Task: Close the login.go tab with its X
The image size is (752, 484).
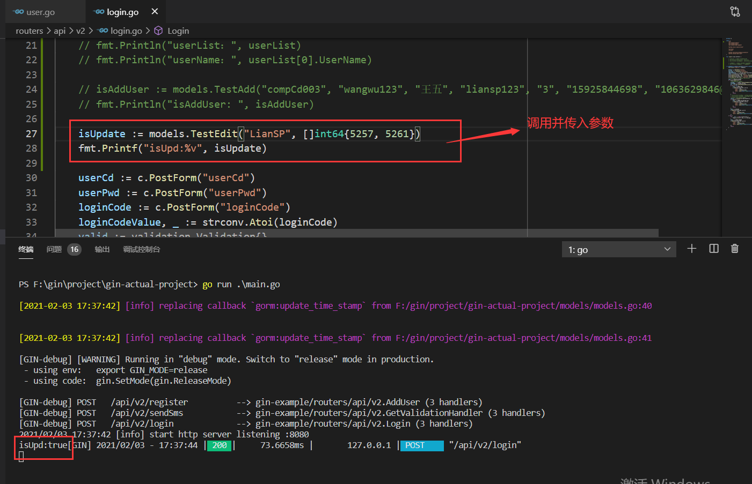Action: pos(155,11)
